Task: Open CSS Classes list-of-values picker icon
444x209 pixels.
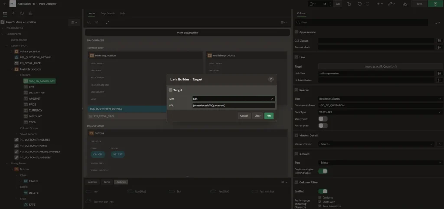Action: click(439, 41)
